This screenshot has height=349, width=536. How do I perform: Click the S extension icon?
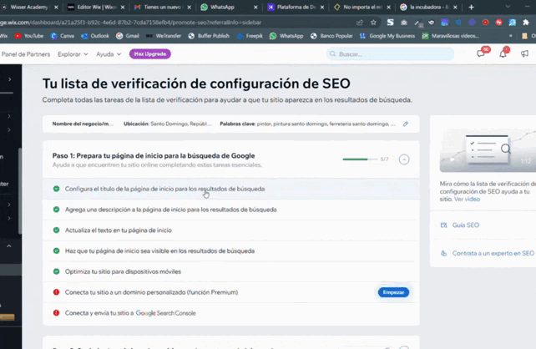pyautogui.click(x=390, y=23)
